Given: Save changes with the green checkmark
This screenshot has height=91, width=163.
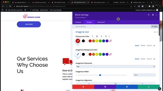Looking at the screenshot, I should click(x=149, y=87).
